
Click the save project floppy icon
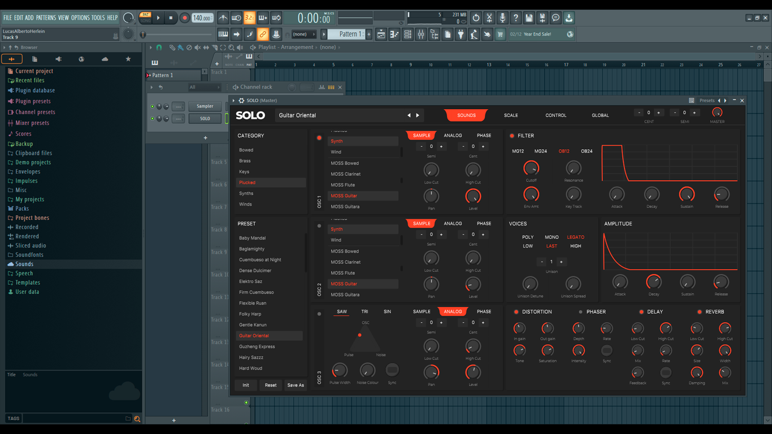[x=529, y=18]
